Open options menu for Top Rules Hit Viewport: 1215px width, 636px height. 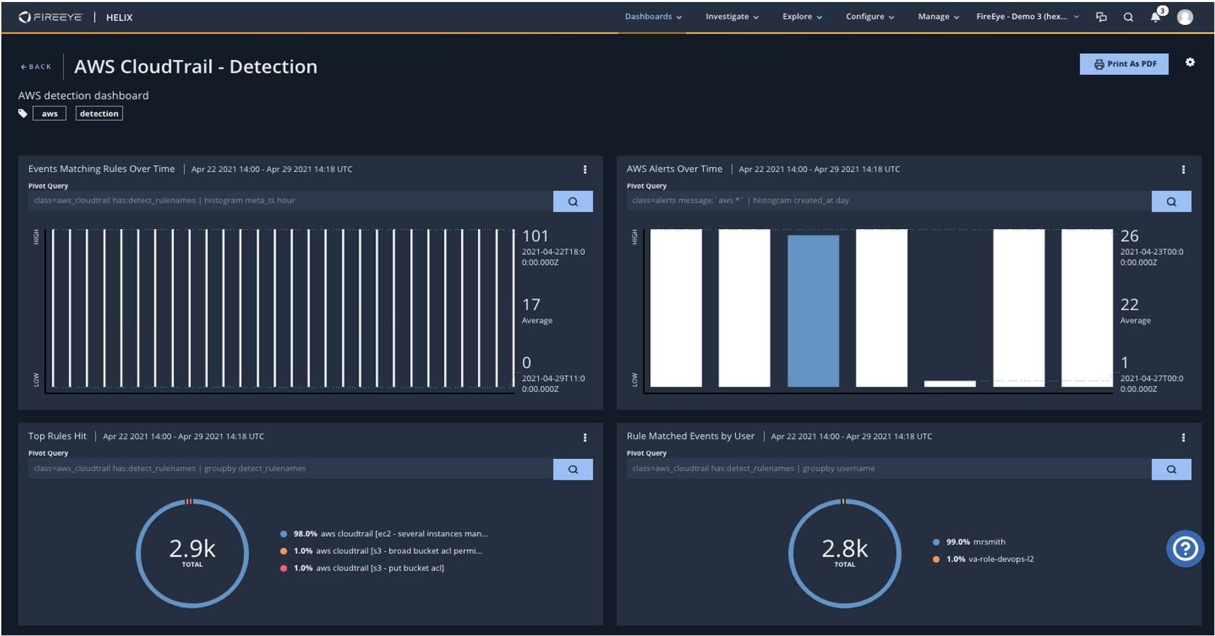coord(585,438)
